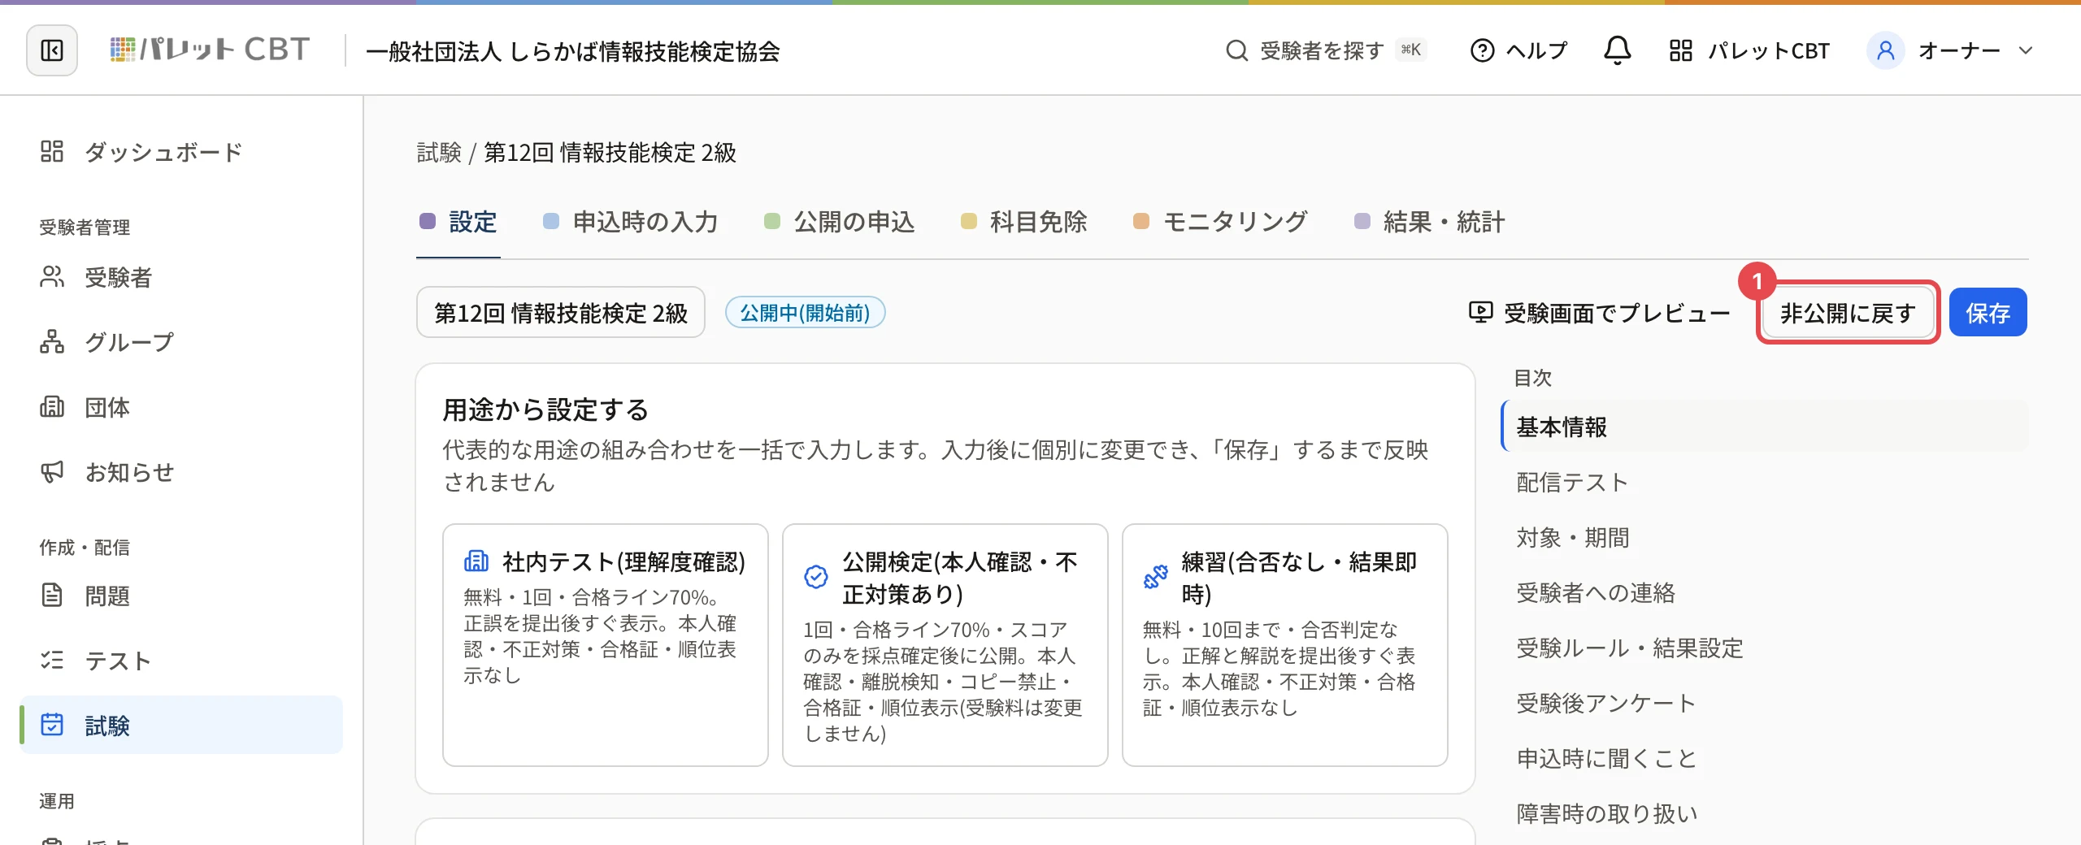Jump to 受験者への連絡 section
The height and width of the screenshot is (845, 2081).
1765,592
